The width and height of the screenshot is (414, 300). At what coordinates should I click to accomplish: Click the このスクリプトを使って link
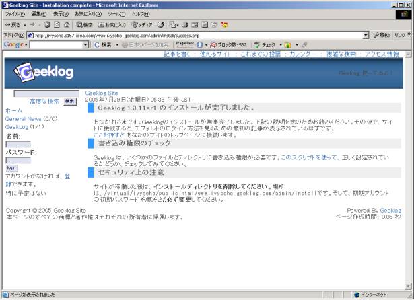click(x=309, y=157)
